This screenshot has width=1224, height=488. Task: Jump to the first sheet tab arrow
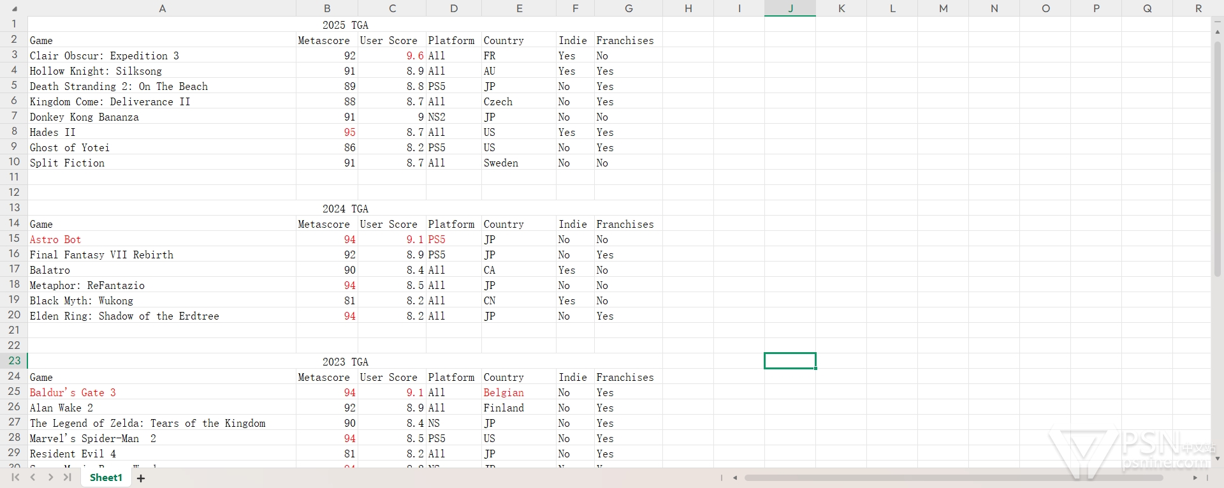[15, 477]
